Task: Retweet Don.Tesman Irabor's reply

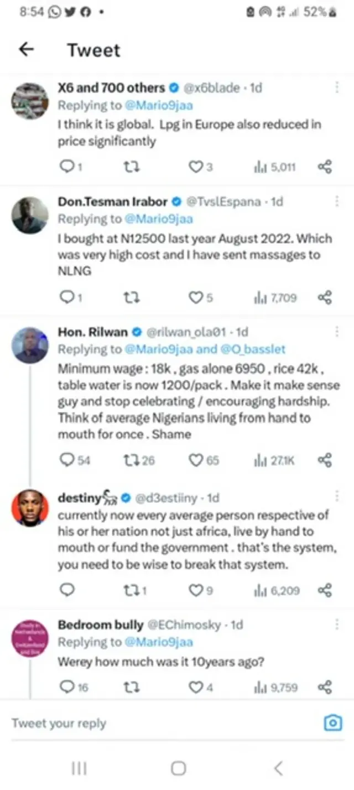Action: [x=131, y=297]
